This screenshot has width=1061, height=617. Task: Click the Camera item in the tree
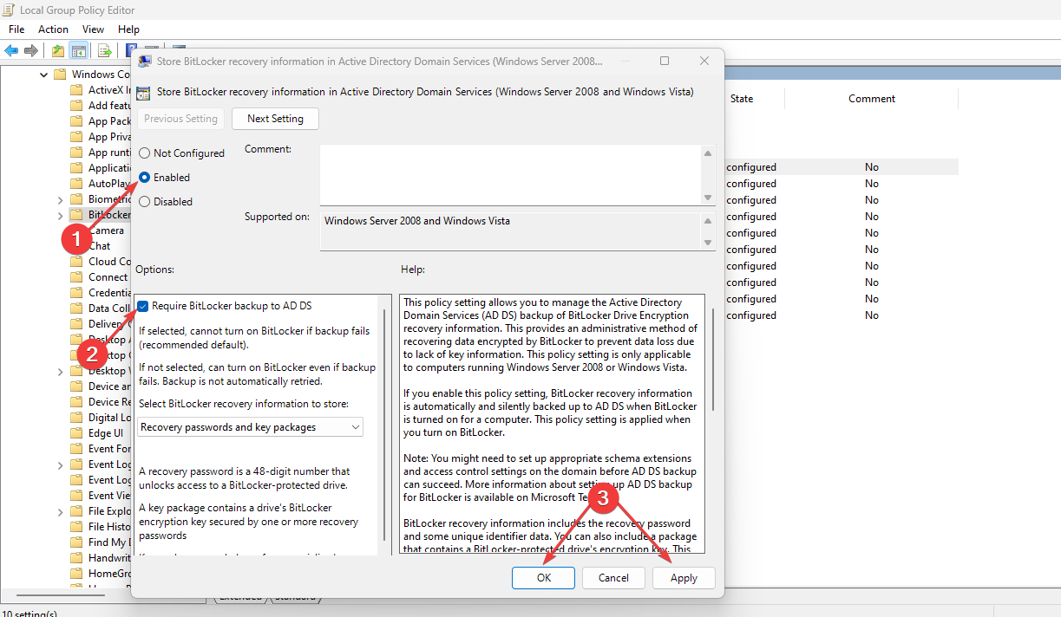click(x=107, y=231)
